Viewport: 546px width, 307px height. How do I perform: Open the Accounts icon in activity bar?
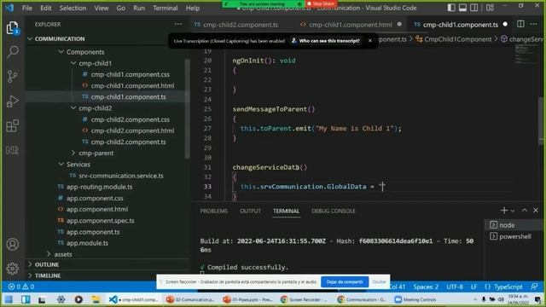pyautogui.click(x=13, y=245)
